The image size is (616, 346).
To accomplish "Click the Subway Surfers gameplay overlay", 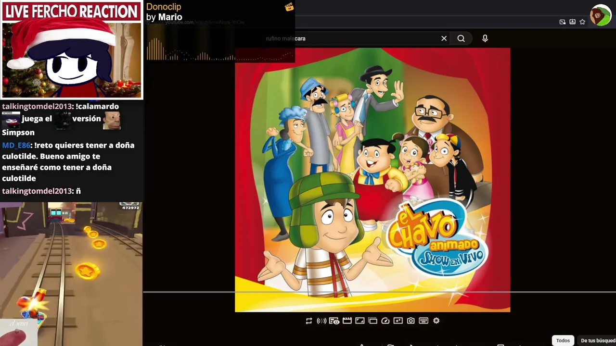I will 71,274.
